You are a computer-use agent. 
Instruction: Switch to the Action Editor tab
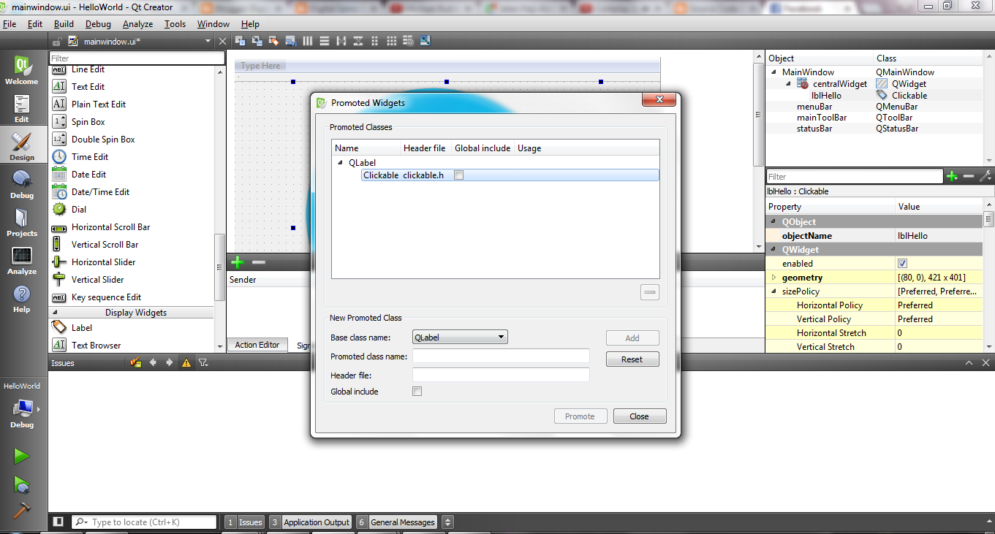pos(257,345)
